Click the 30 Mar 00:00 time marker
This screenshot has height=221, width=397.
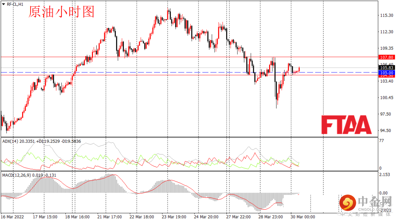[x=303, y=217]
